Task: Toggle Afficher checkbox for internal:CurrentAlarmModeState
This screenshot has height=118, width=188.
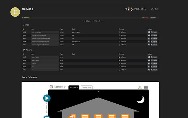Action: pos(120,39)
